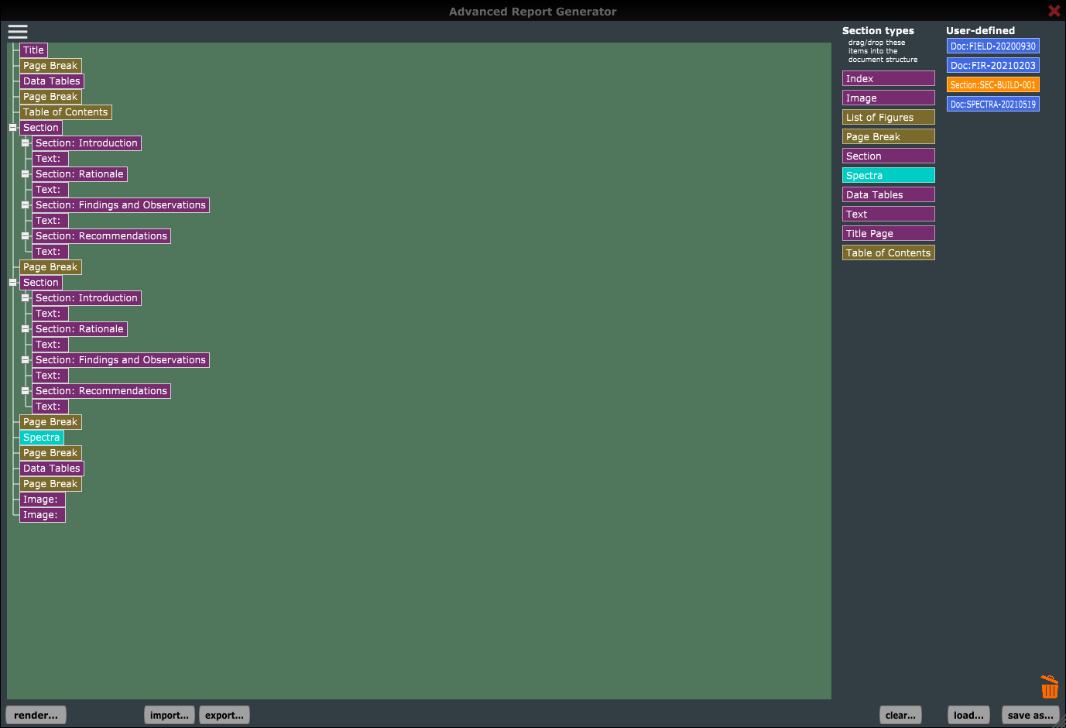Open the hamburger menu icon
This screenshot has width=1066, height=728.
18,31
